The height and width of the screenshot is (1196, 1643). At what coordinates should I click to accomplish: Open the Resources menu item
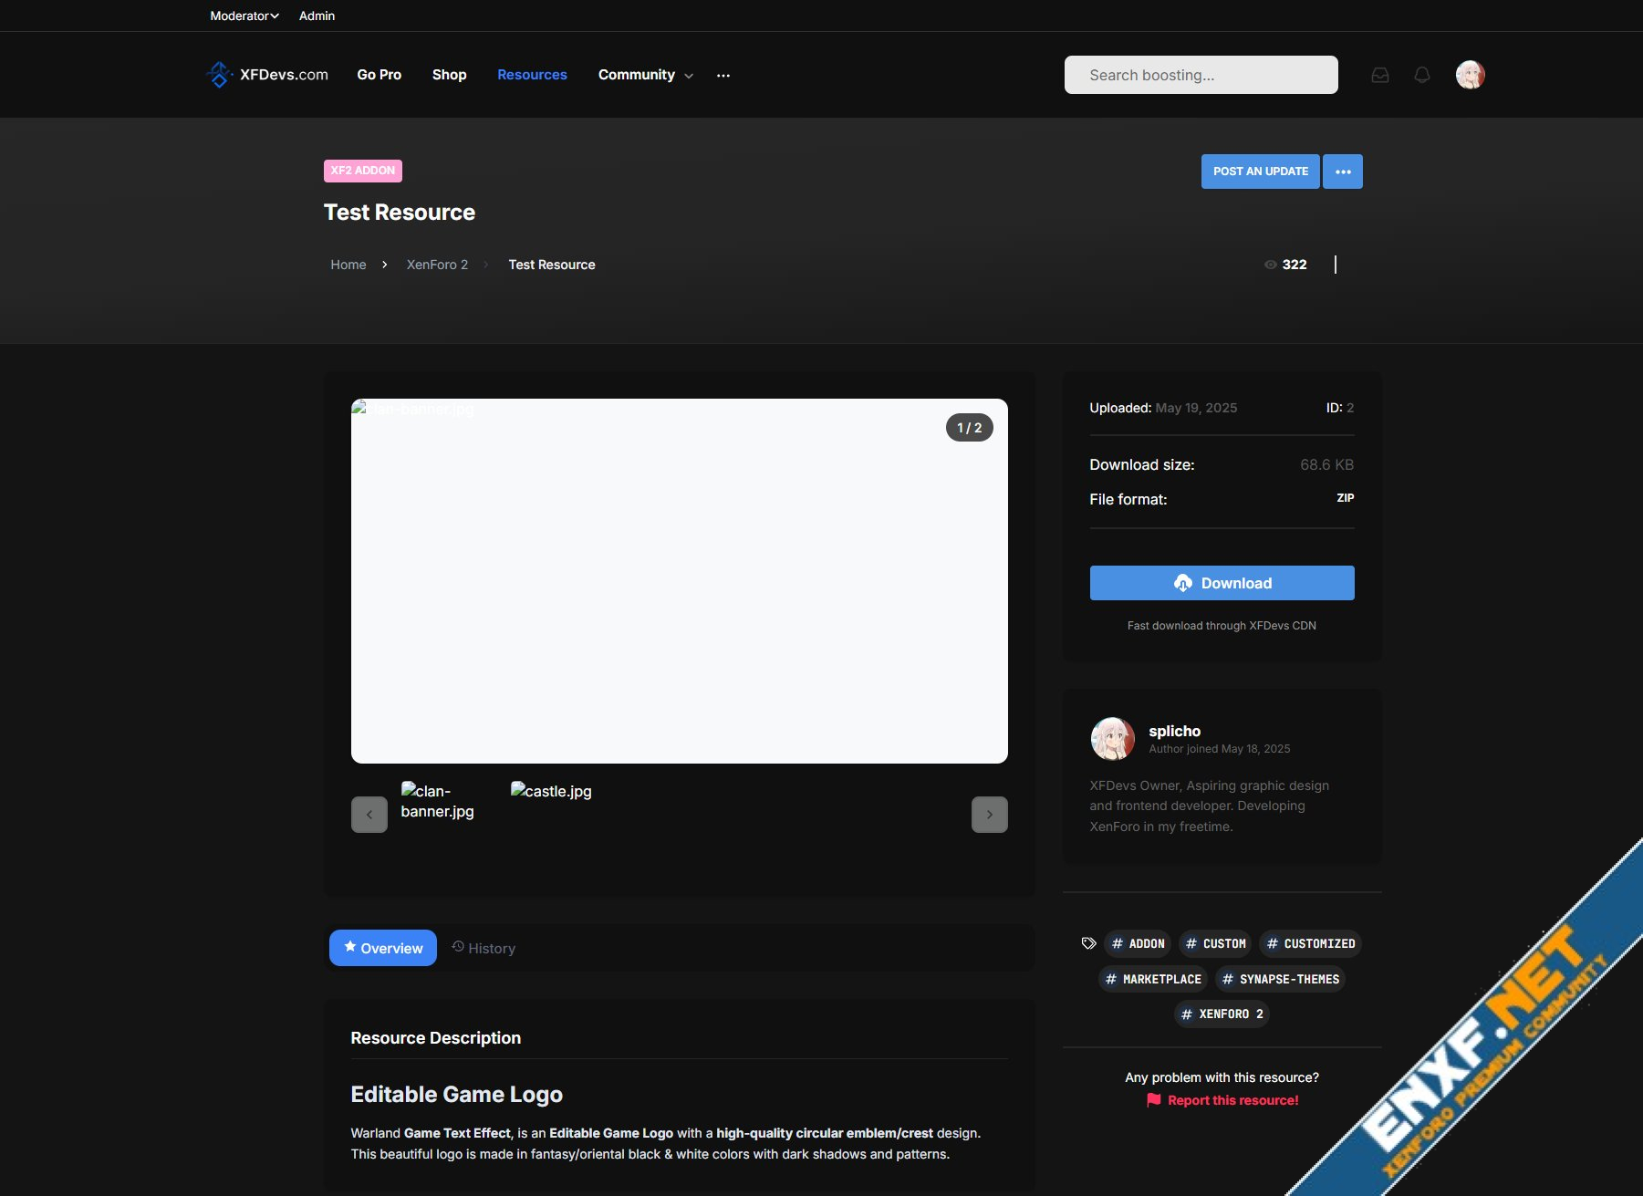click(532, 75)
